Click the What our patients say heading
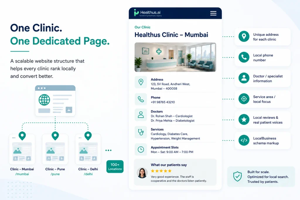The image size is (300, 200). coord(169,165)
